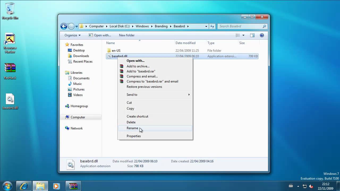
Task: Select basebrd.dll file on the desktop
Action: click(x=10, y=102)
